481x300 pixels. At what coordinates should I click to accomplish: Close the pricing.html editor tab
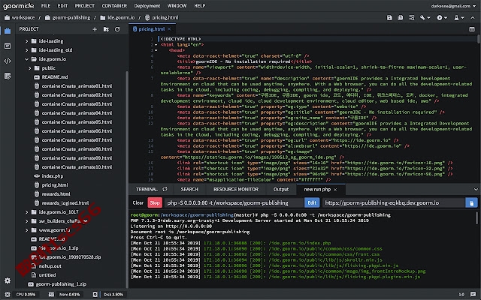(169, 29)
